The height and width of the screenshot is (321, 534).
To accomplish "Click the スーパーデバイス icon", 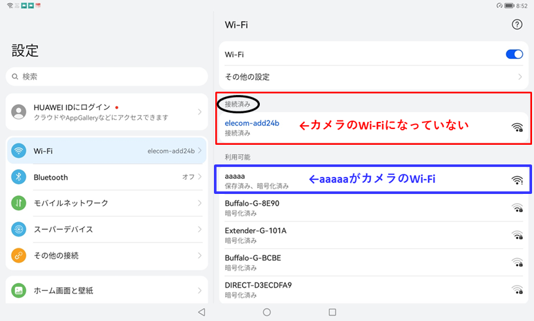I will tap(19, 229).
